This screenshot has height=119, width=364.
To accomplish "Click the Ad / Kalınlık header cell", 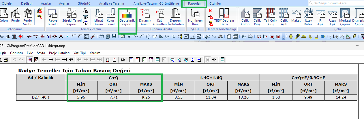I will pos(41,84).
